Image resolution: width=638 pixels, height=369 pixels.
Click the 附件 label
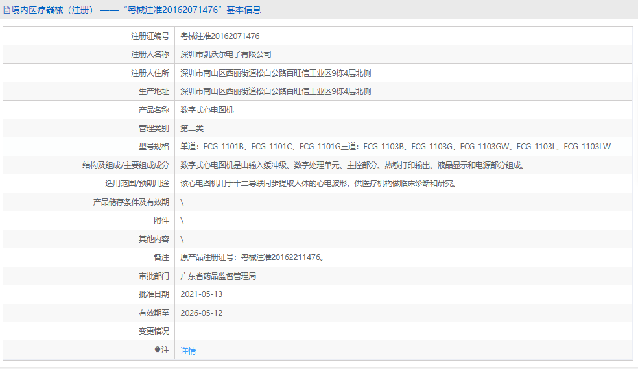pos(161,220)
